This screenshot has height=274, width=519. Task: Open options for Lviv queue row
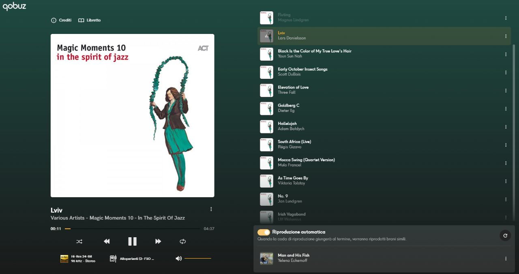click(506, 36)
